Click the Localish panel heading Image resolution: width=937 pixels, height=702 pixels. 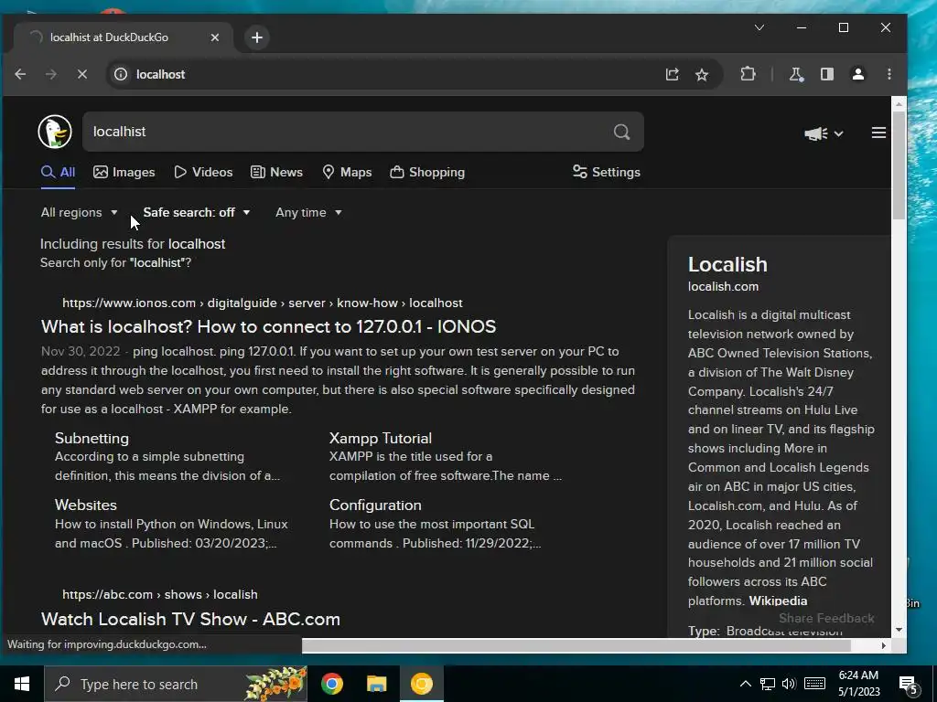click(x=727, y=264)
